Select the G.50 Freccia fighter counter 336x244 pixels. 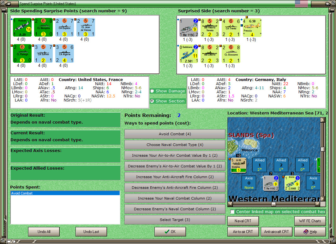252,28
